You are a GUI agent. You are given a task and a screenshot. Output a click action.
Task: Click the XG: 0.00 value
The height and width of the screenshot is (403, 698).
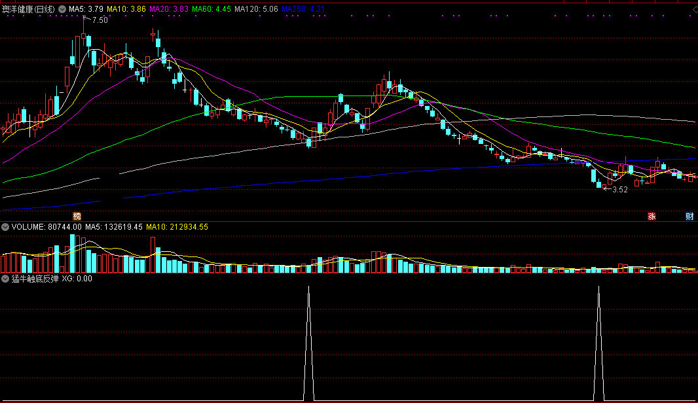click(x=77, y=279)
